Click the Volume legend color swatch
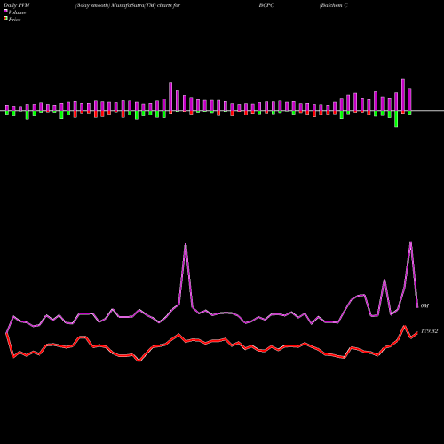 pos(5,11)
